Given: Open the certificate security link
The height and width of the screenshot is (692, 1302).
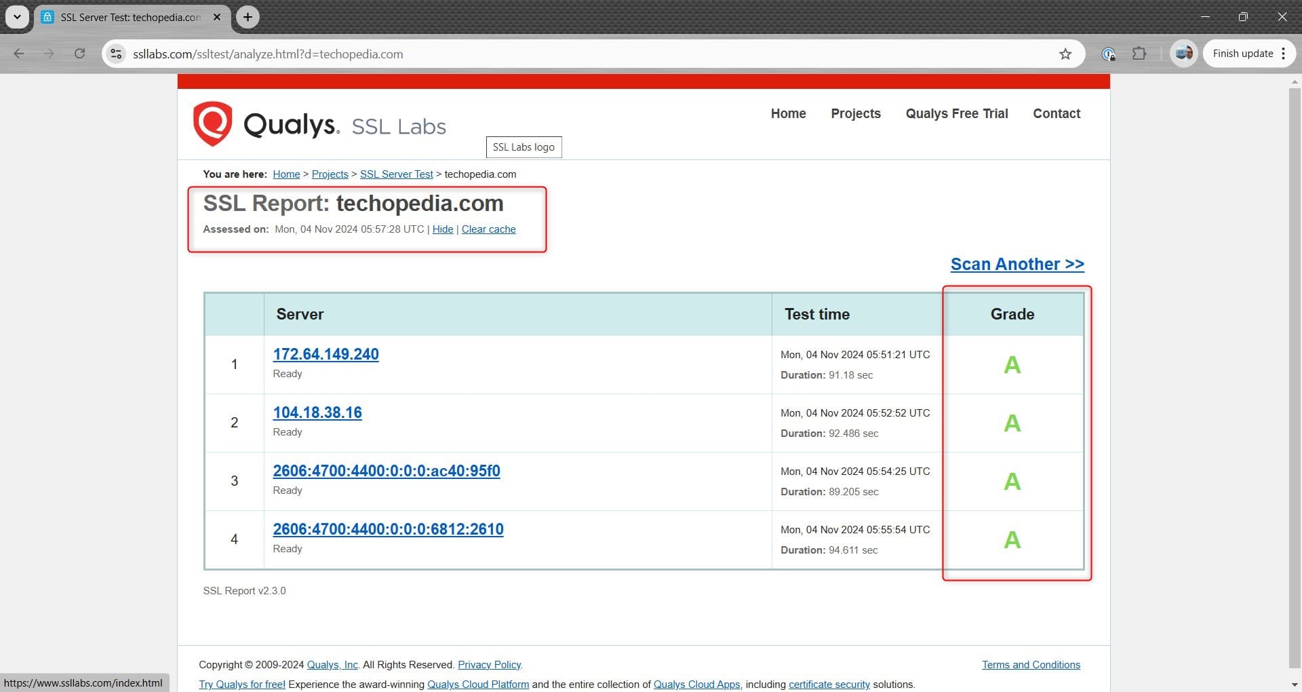Looking at the screenshot, I should [829, 685].
